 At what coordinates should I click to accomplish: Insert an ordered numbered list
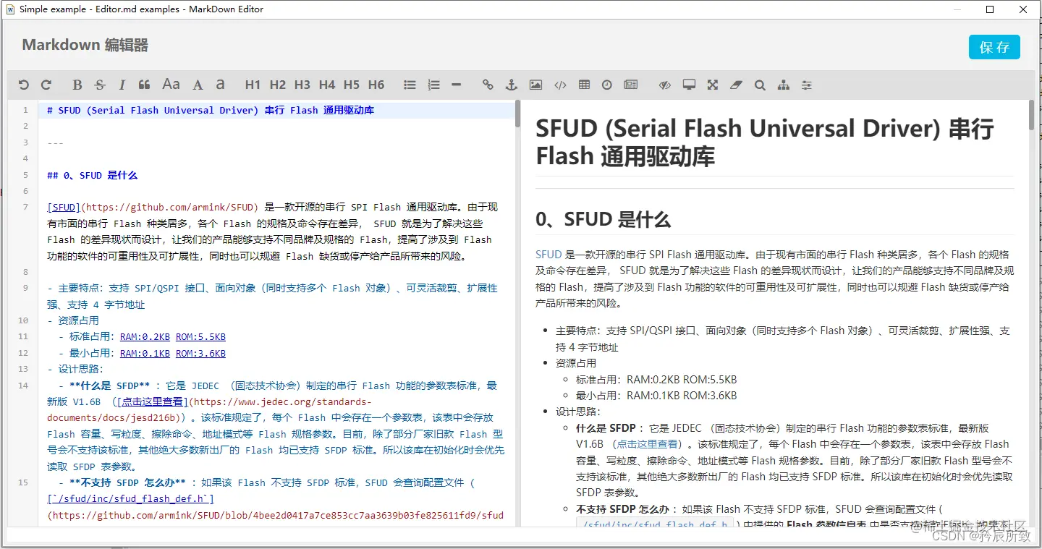coord(433,85)
